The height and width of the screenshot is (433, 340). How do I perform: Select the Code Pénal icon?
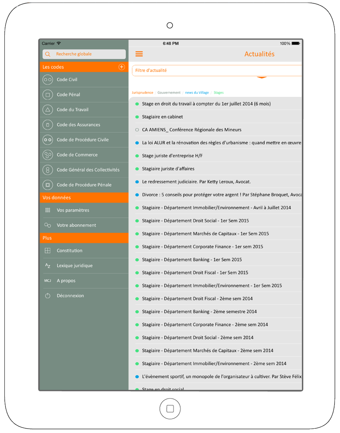point(48,95)
